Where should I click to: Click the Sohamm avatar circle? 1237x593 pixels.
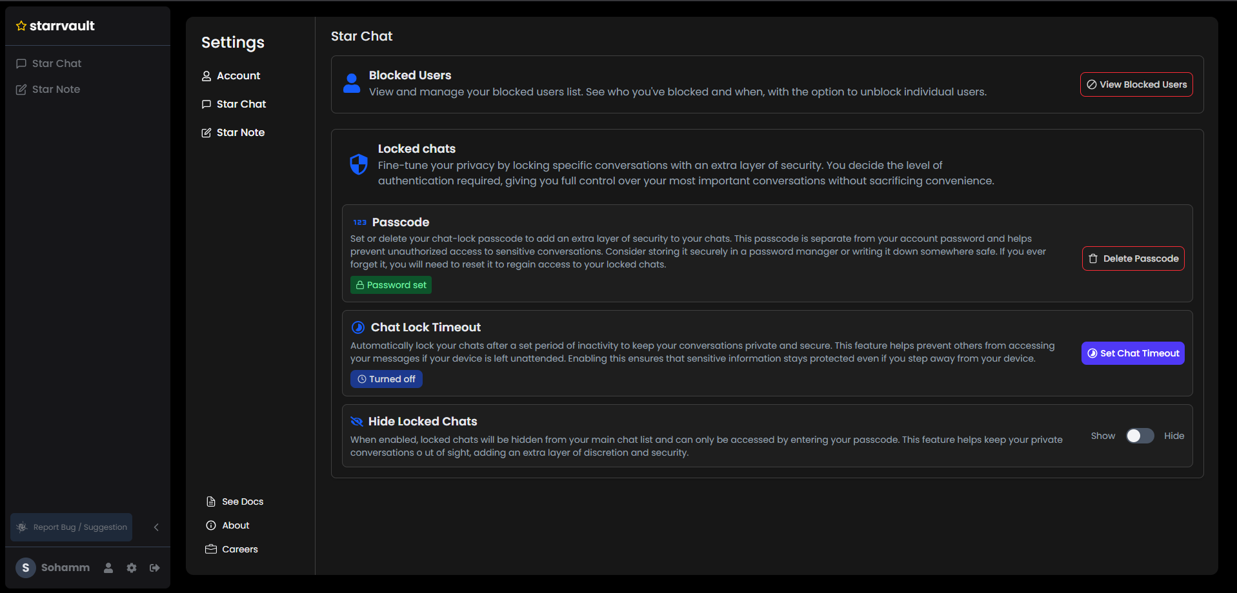point(25,568)
